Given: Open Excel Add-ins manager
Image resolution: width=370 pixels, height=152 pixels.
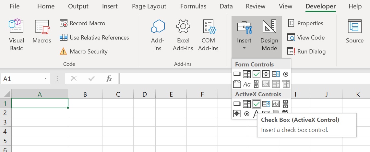Looking at the screenshot, I should tap(183, 35).
